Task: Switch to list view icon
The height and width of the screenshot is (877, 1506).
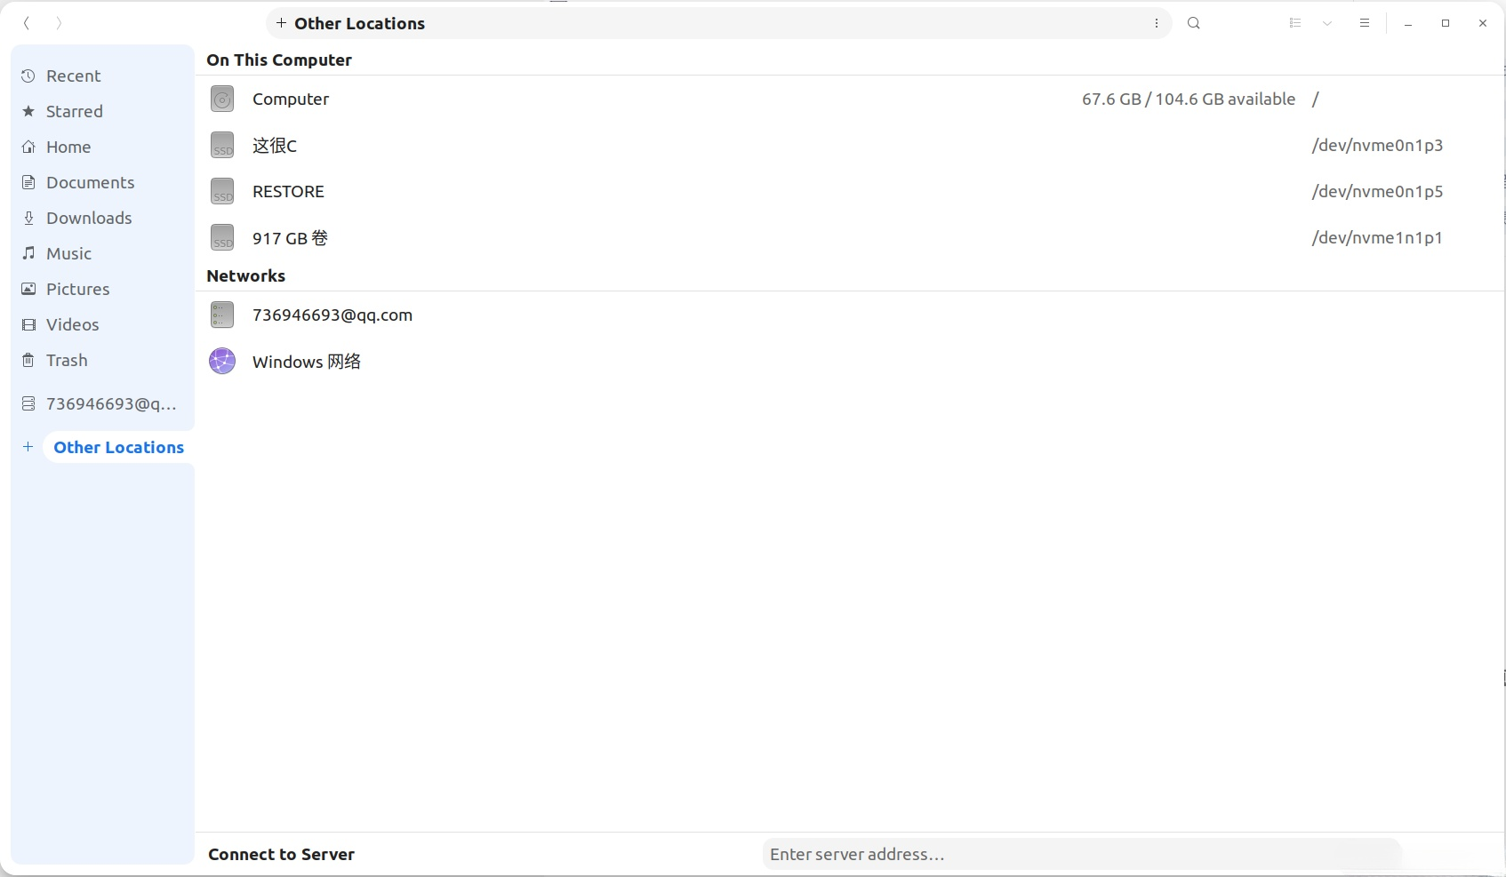Action: tap(1295, 23)
